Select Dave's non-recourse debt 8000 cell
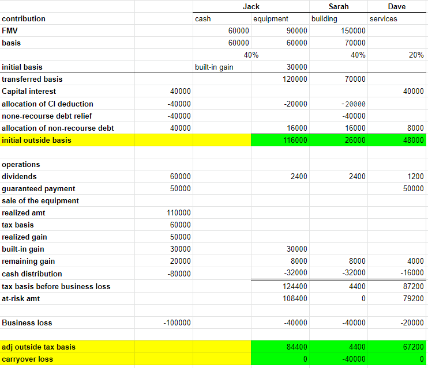 (x=397, y=128)
